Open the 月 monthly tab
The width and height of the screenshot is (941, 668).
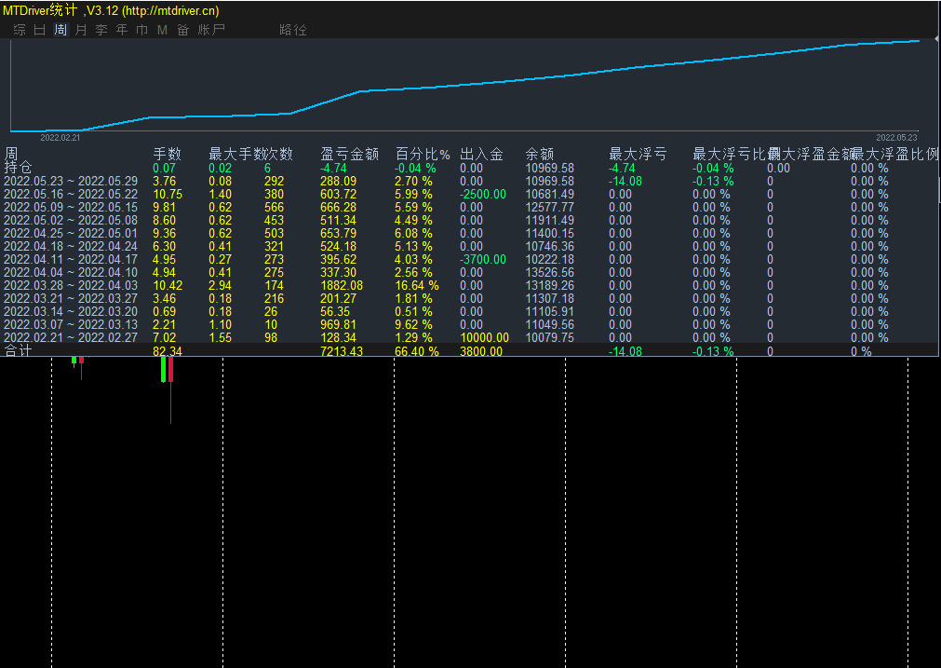click(81, 30)
